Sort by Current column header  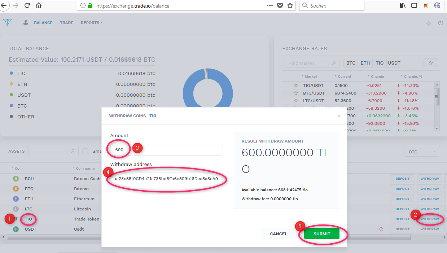point(344,77)
